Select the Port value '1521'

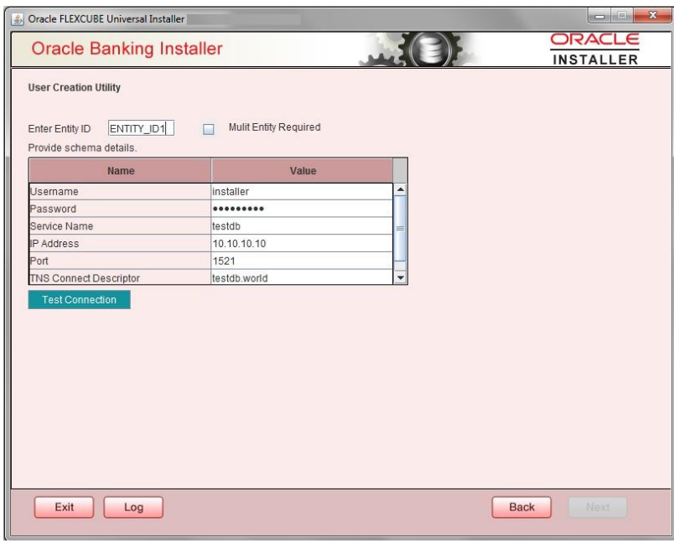pyautogui.click(x=302, y=261)
